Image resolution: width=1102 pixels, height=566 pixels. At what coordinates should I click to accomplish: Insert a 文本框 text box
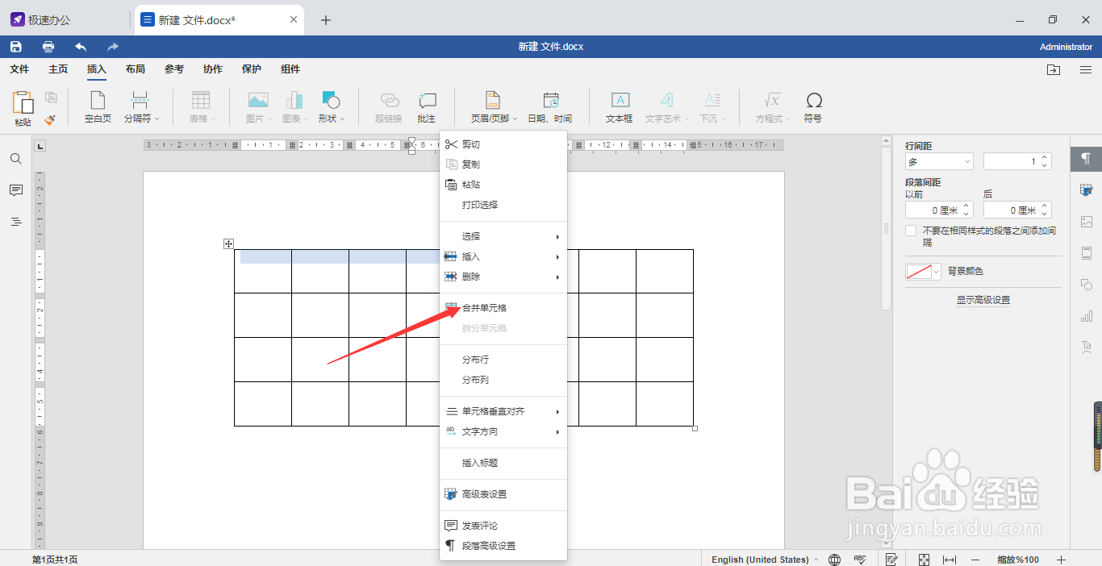[619, 106]
